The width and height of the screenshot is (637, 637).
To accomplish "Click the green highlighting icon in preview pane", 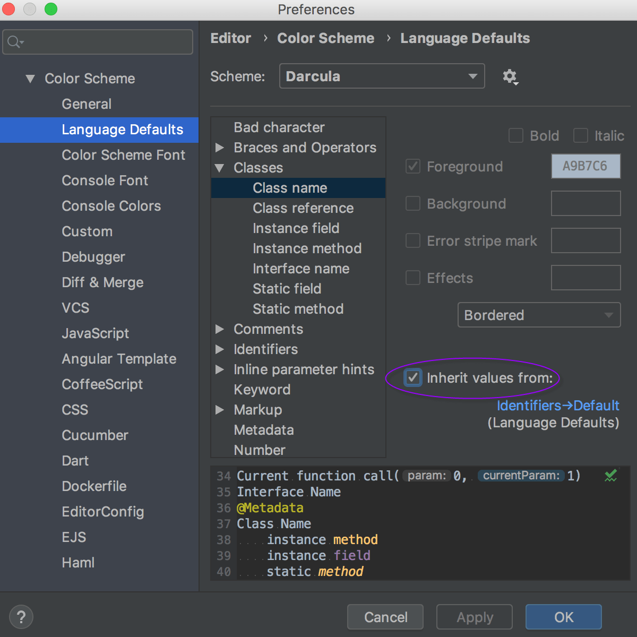I will [610, 476].
